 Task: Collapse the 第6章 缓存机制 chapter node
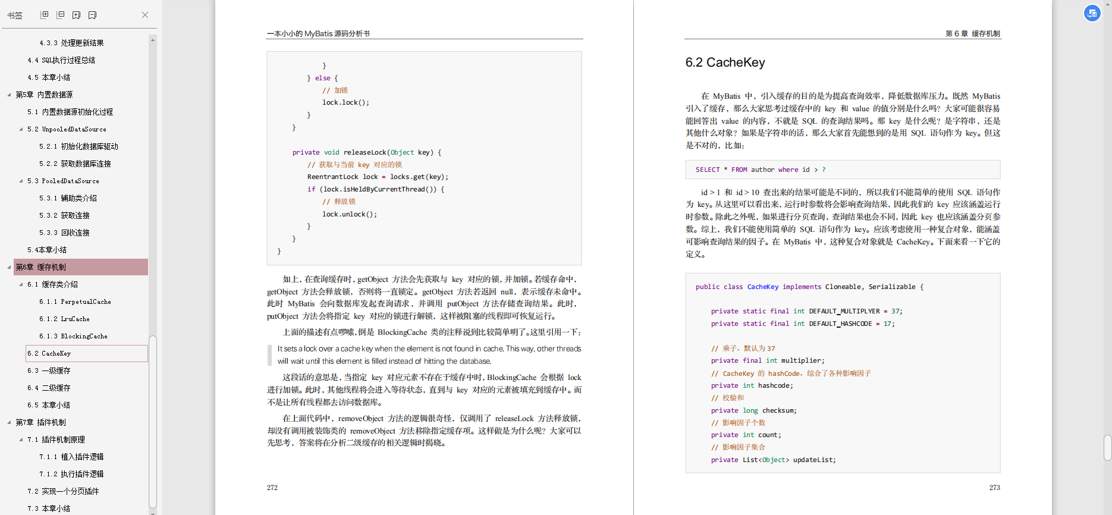pos(9,267)
